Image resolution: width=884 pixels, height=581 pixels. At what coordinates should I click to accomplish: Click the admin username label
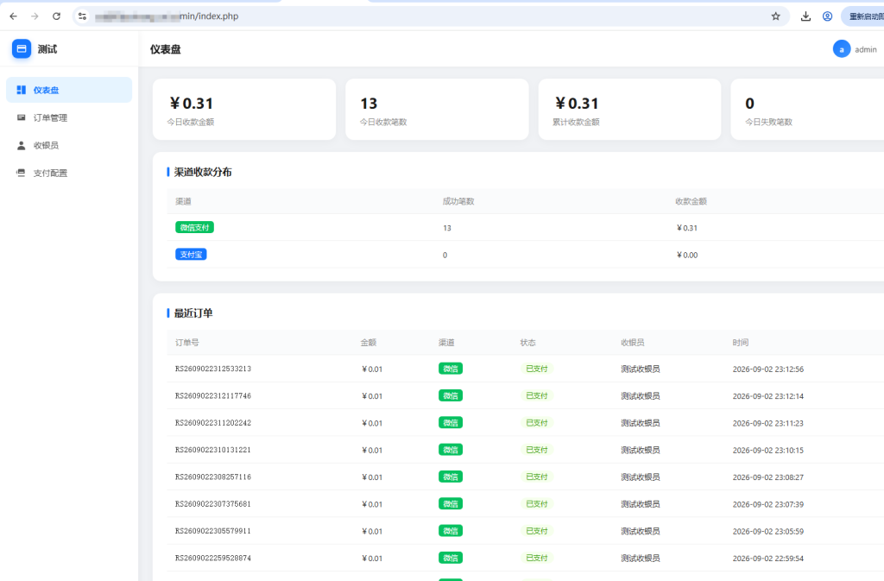pyautogui.click(x=865, y=49)
